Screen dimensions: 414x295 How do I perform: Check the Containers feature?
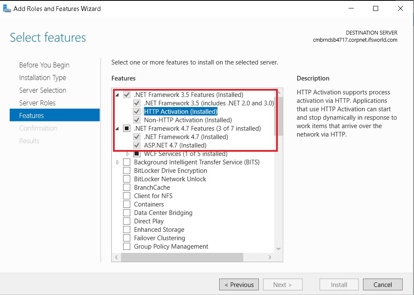click(x=126, y=204)
